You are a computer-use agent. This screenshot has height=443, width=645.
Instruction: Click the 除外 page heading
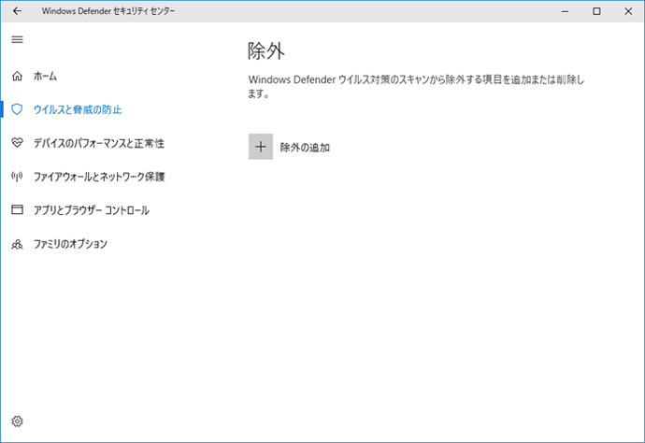[x=266, y=51]
